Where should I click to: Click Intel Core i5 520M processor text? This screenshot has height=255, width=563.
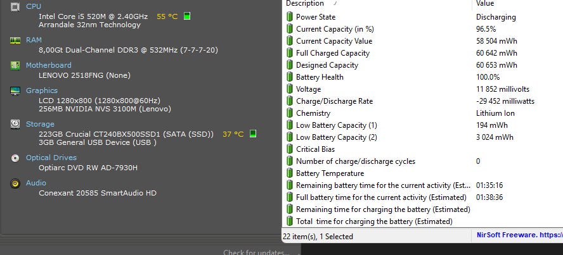coord(93,16)
